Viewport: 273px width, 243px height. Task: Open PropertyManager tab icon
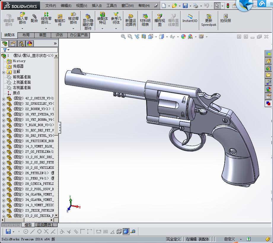pyautogui.click(x=13, y=44)
